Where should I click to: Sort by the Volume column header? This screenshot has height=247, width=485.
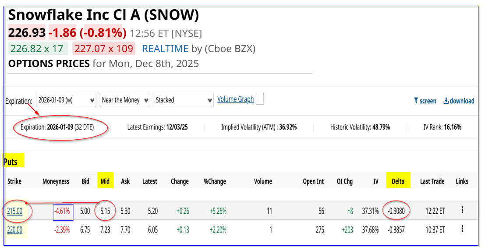263,181
